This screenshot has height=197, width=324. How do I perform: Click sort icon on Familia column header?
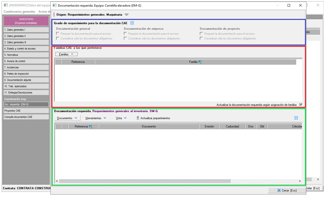(200, 62)
